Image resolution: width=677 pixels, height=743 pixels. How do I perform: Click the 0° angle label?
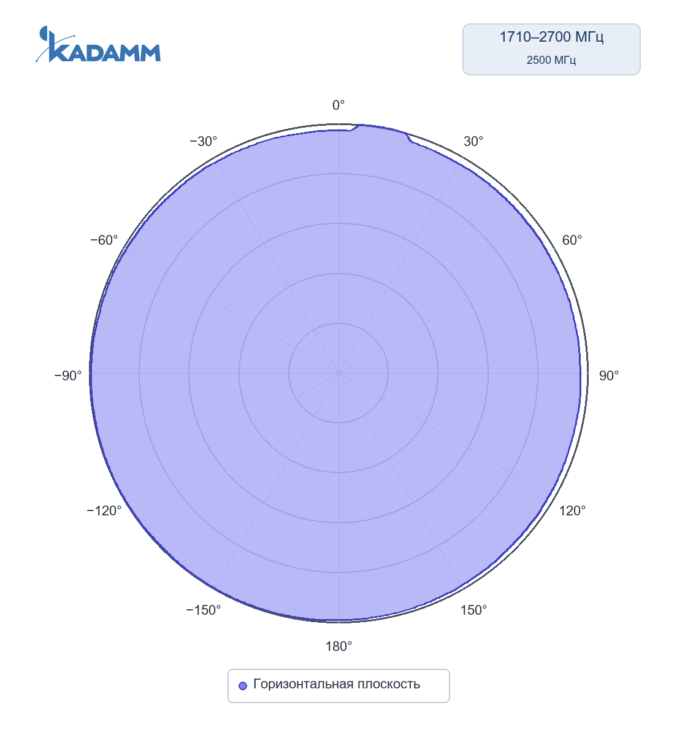pyautogui.click(x=338, y=106)
